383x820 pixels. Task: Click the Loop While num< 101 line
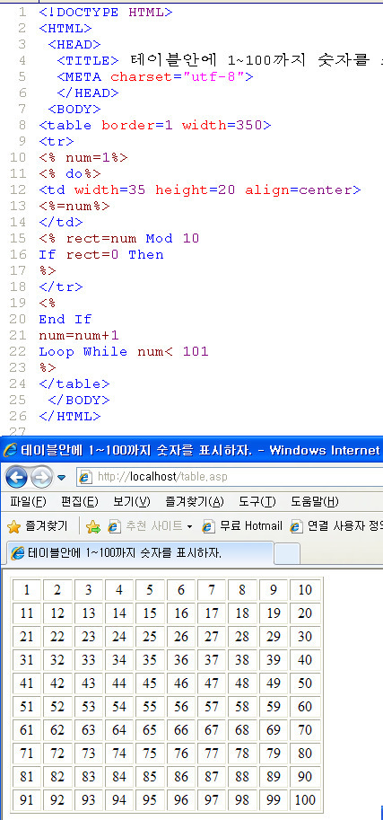pyautogui.click(x=123, y=351)
